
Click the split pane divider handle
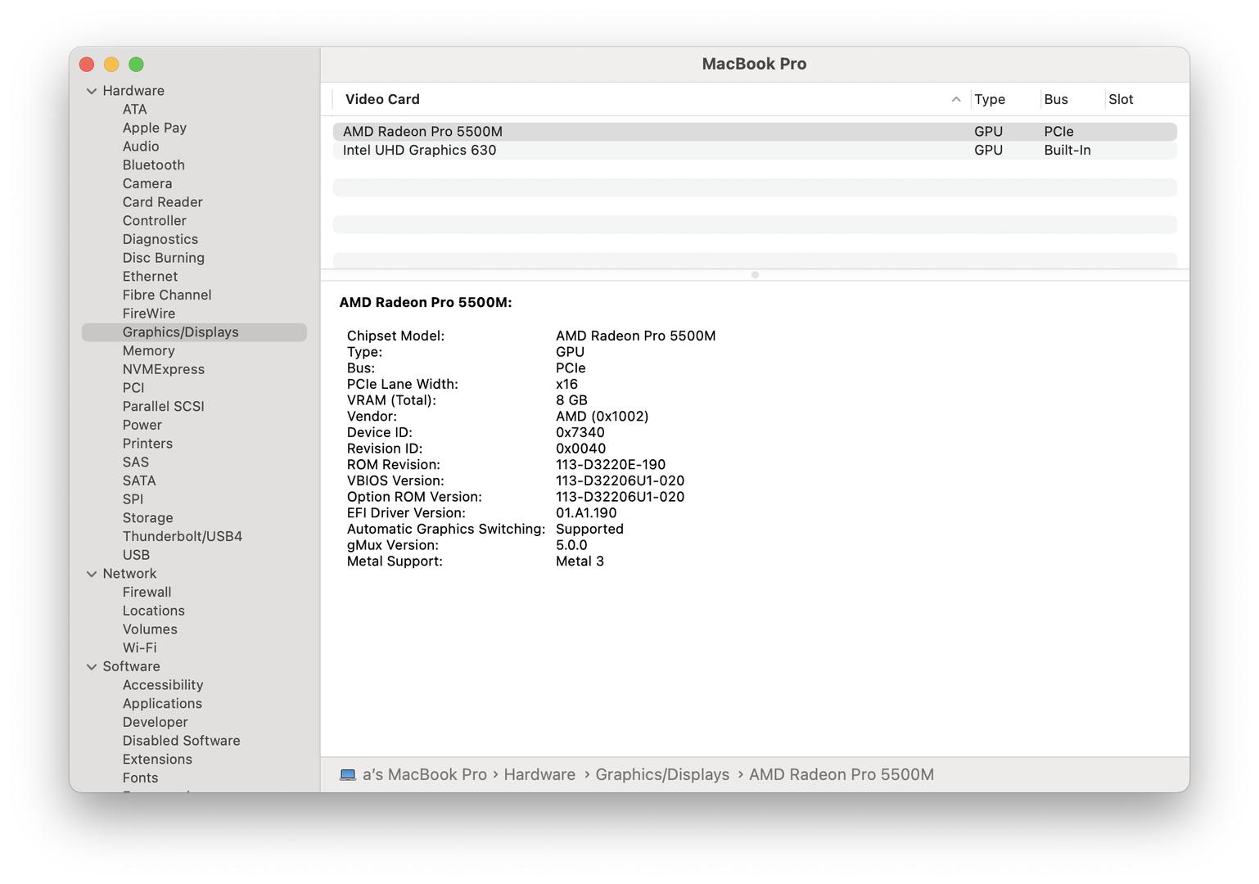755,275
